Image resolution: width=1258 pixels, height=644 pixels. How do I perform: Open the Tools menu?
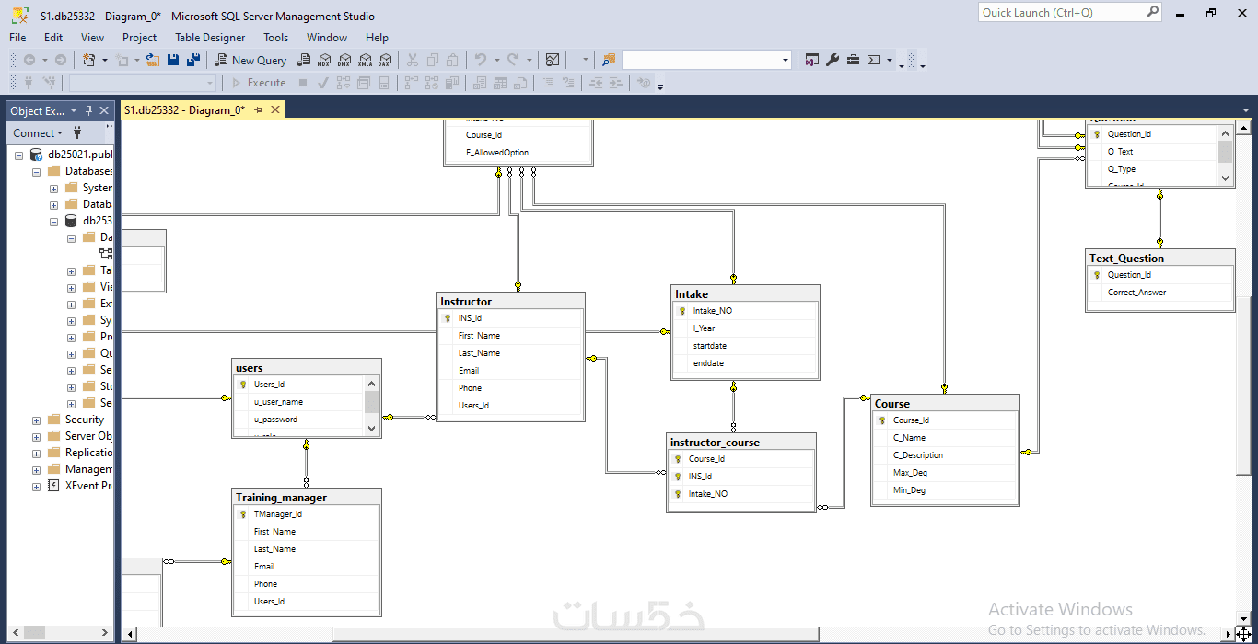275,38
